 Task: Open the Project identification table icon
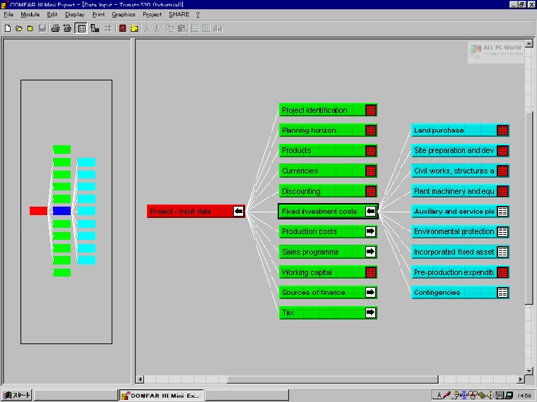370,110
